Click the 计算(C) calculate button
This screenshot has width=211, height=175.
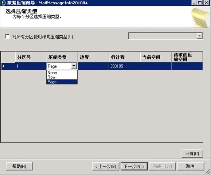tap(192, 153)
